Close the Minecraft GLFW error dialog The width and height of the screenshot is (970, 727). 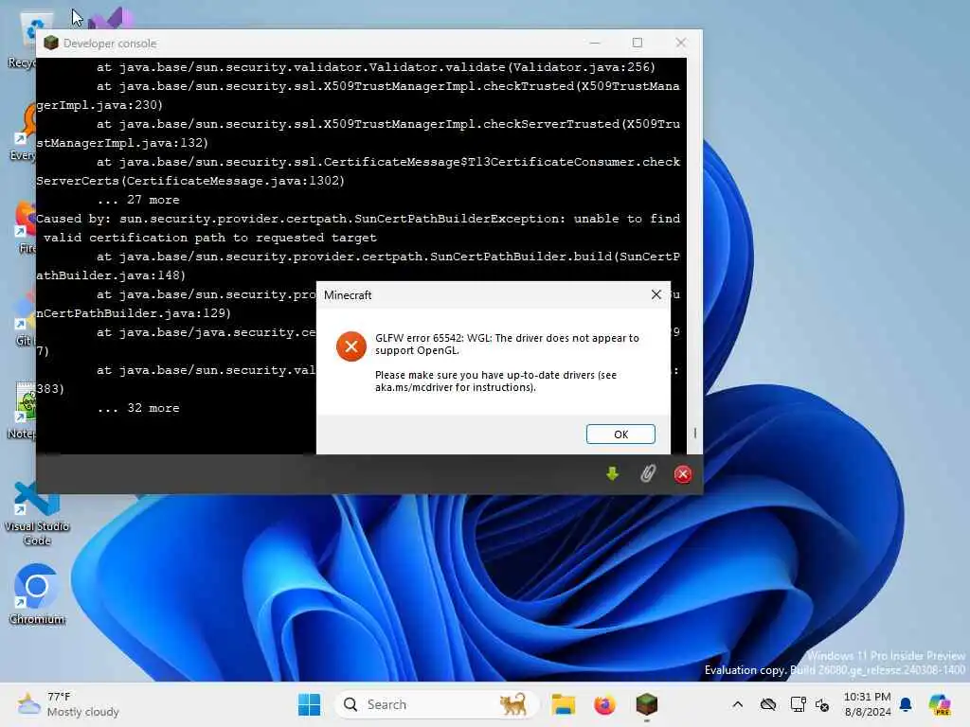click(656, 295)
